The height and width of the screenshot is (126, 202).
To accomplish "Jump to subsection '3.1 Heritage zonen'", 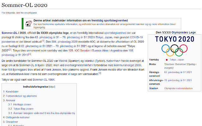I will 20,105.
